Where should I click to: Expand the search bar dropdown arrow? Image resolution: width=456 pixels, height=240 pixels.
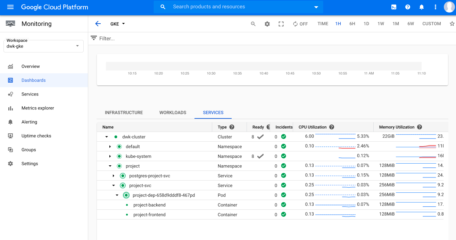pyautogui.click(x=316, y=7)
